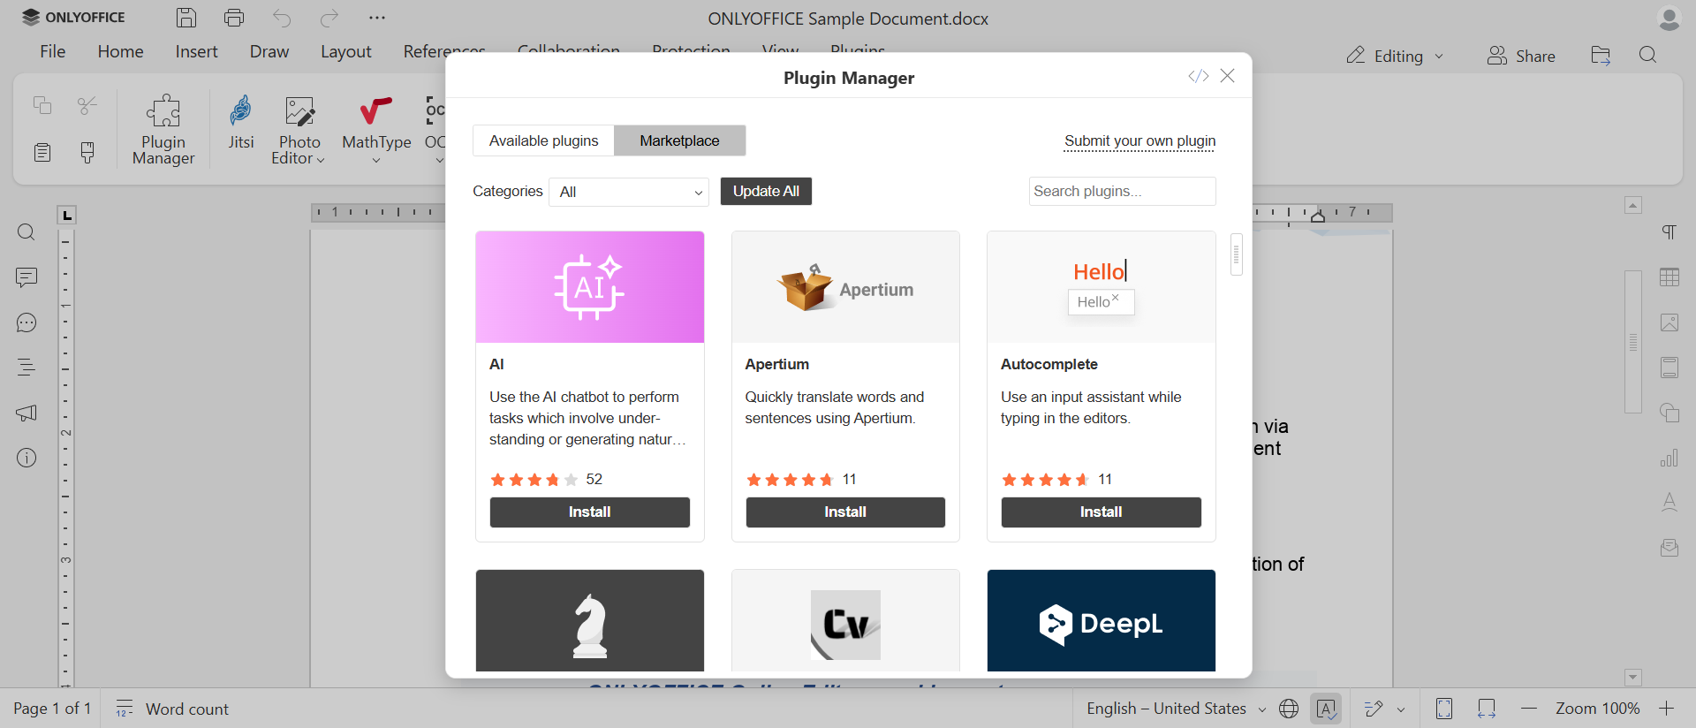Launch the Jitsi plugin
This screenshot has width=1696, height=728.
pos(241,122)
